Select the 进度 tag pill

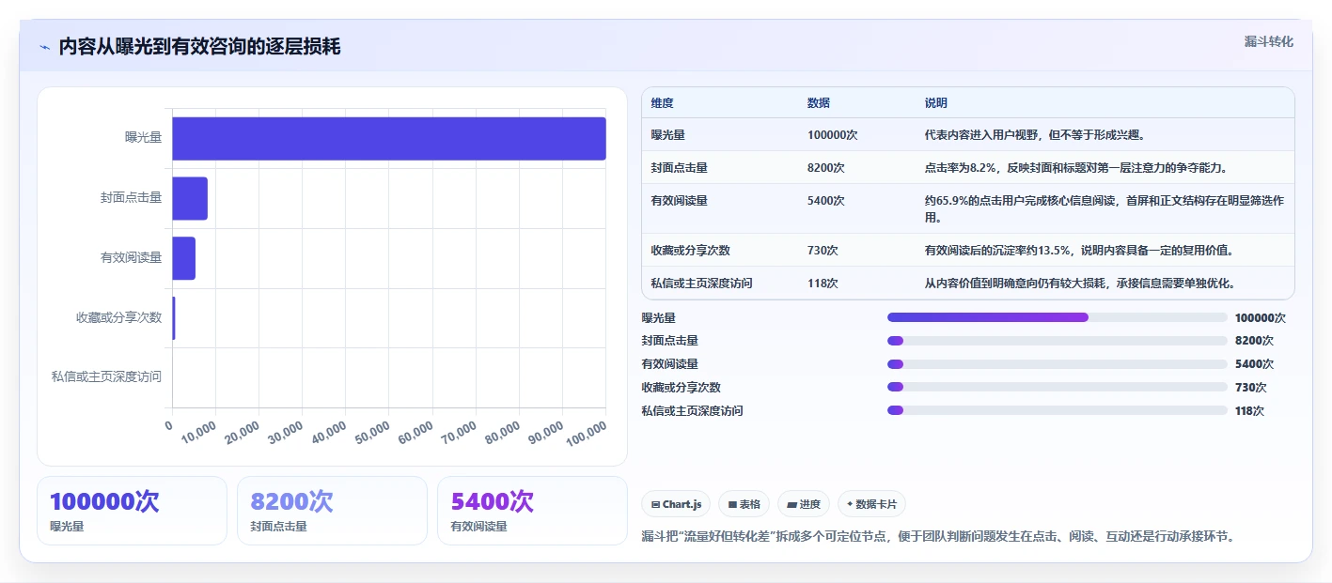click(x=804, y=504)
